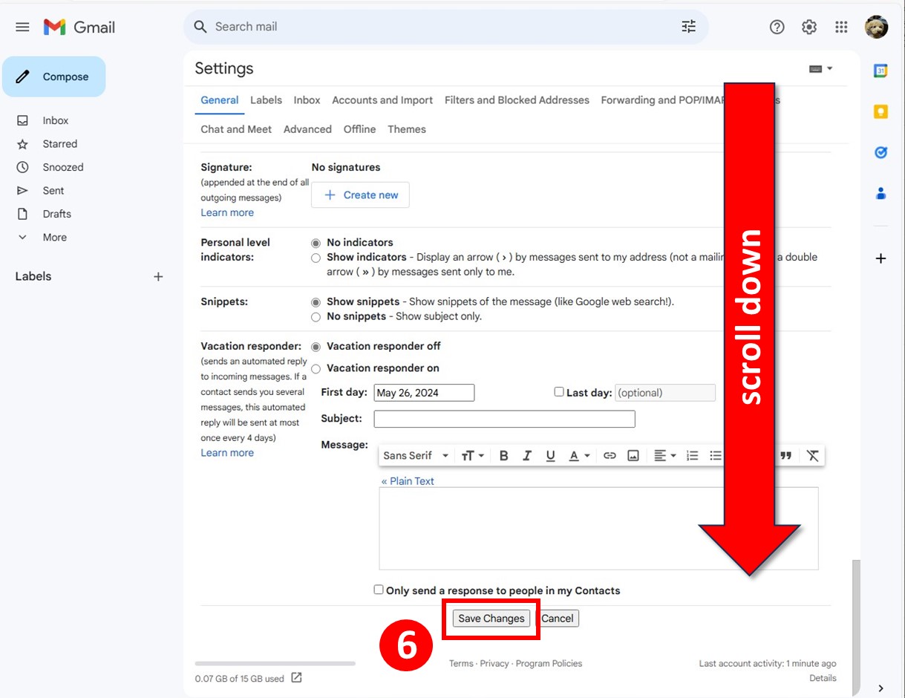Apply bulleted list formatting

(x=715, y=456)
